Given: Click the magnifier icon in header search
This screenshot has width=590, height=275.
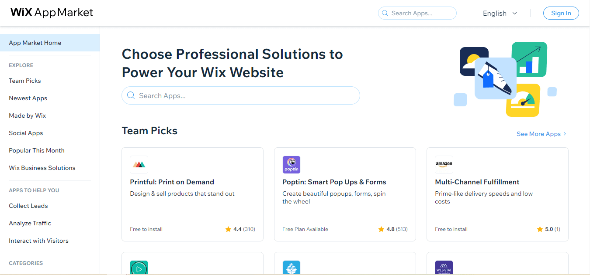Looking at the screenshot, I should [x=385, y=13].
